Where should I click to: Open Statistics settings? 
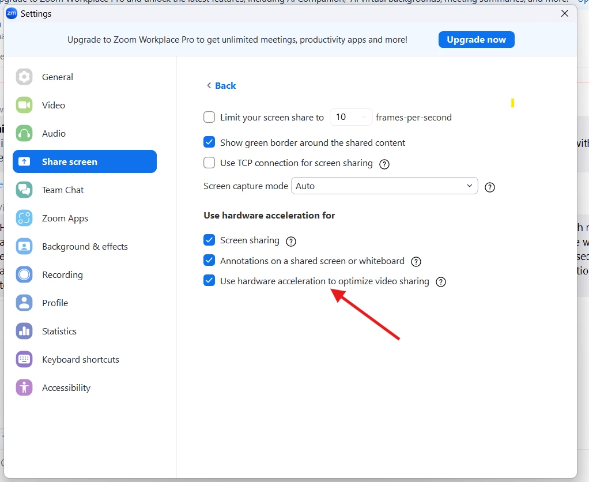point(85,331)
